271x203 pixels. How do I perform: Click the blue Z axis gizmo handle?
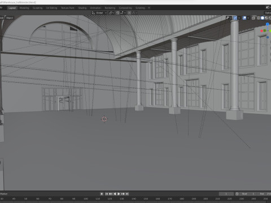(268, 24)
